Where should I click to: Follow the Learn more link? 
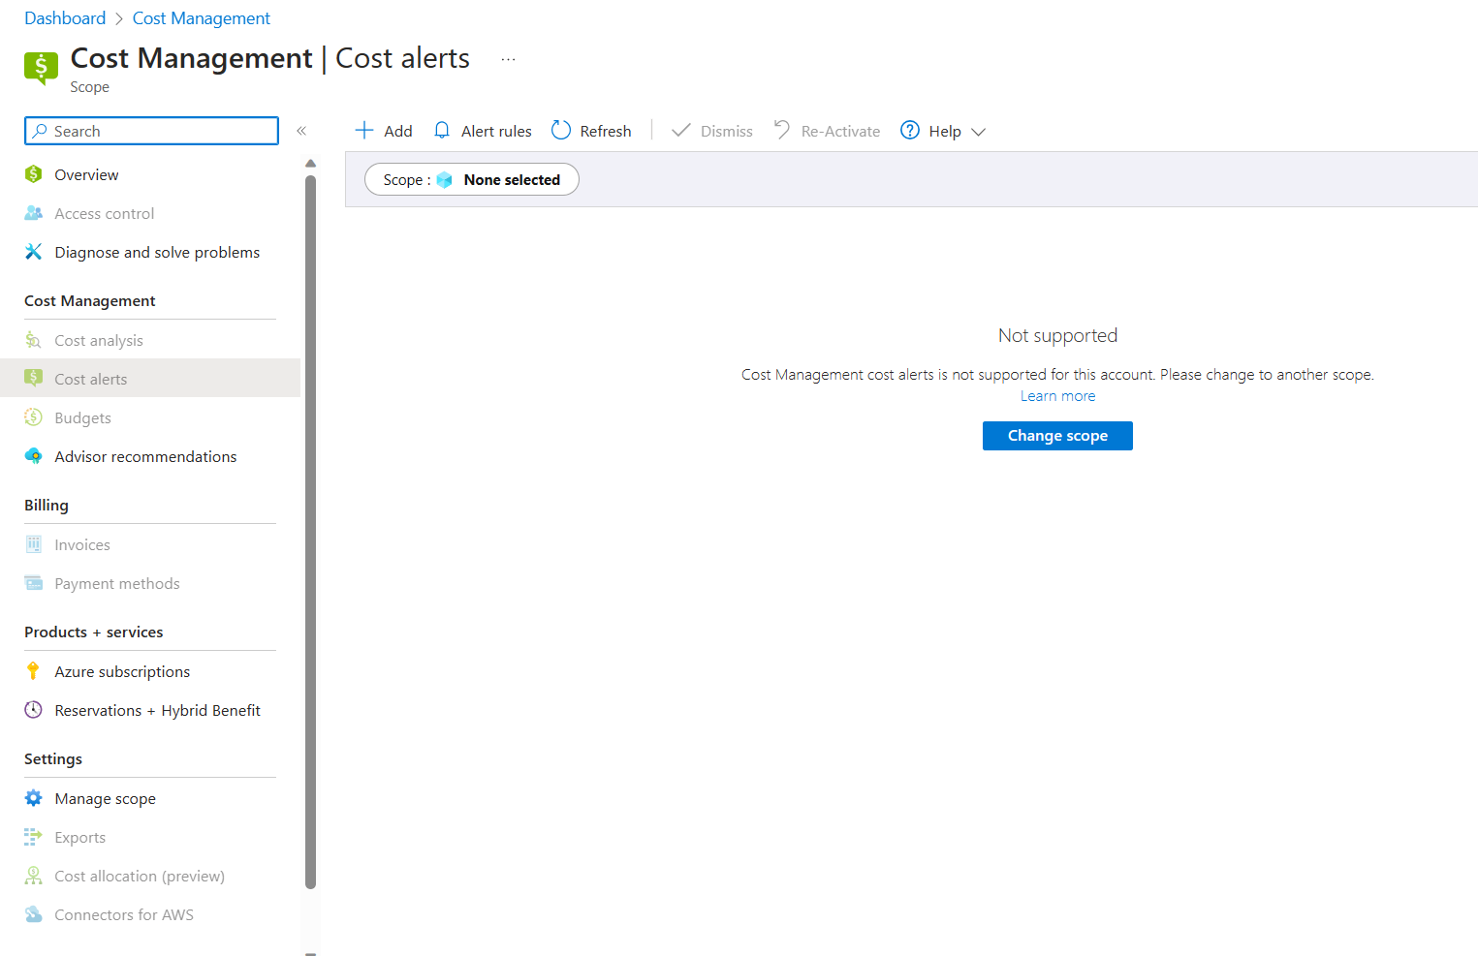[x=1057, y=396]
